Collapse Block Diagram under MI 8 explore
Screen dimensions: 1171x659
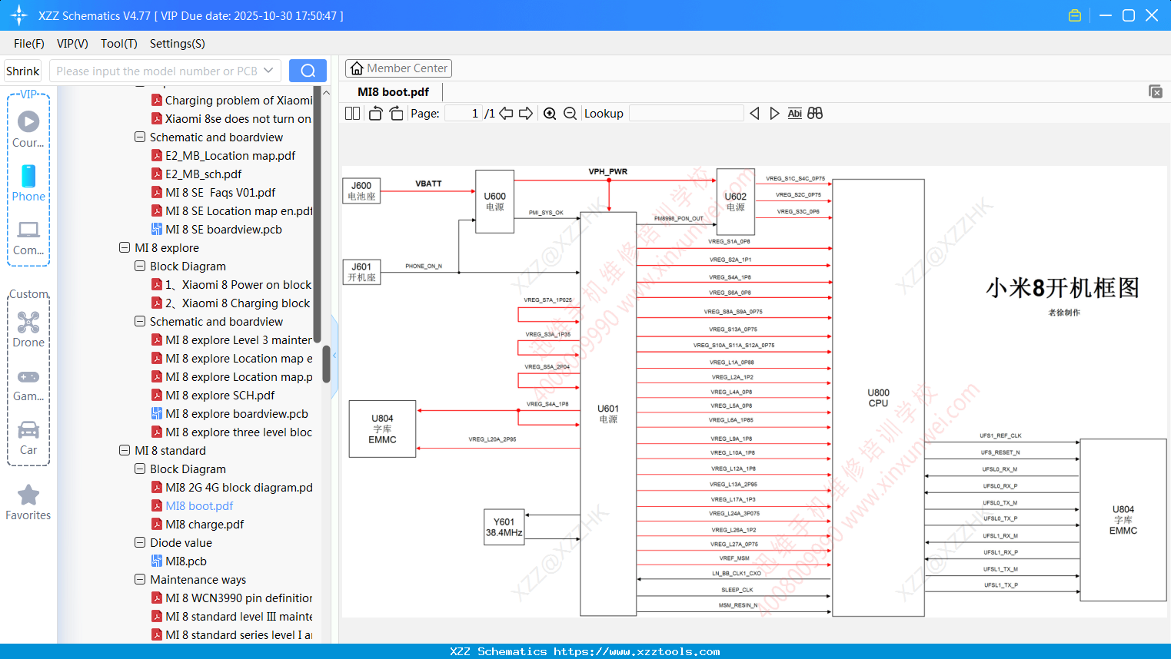tap(140, 266)
